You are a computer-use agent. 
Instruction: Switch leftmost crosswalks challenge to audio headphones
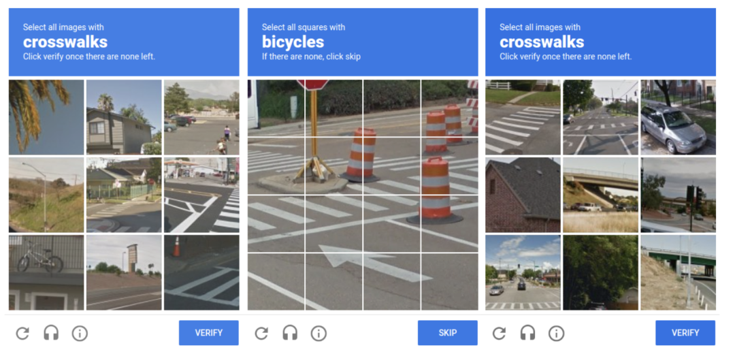(x=51, y=333)
